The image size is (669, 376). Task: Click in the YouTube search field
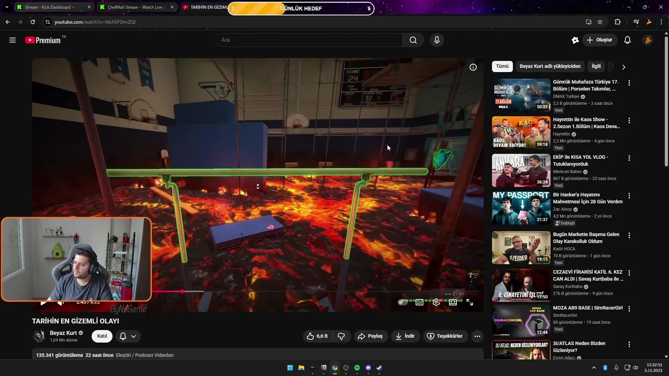pos(309,40)
